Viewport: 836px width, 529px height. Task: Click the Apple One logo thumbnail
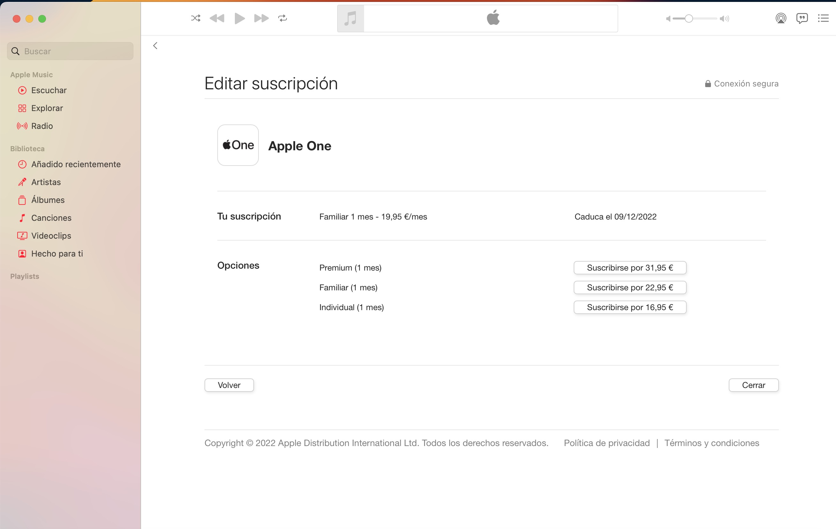pos(238,145)
